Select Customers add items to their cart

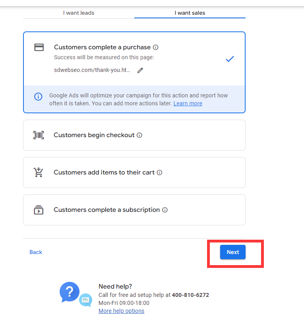pos(134,173)
